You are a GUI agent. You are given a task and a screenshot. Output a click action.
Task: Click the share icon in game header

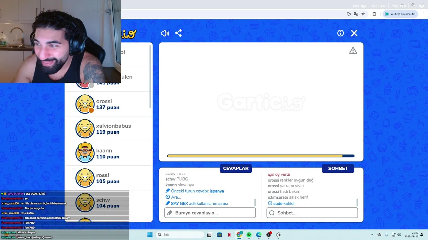(179, 33)
